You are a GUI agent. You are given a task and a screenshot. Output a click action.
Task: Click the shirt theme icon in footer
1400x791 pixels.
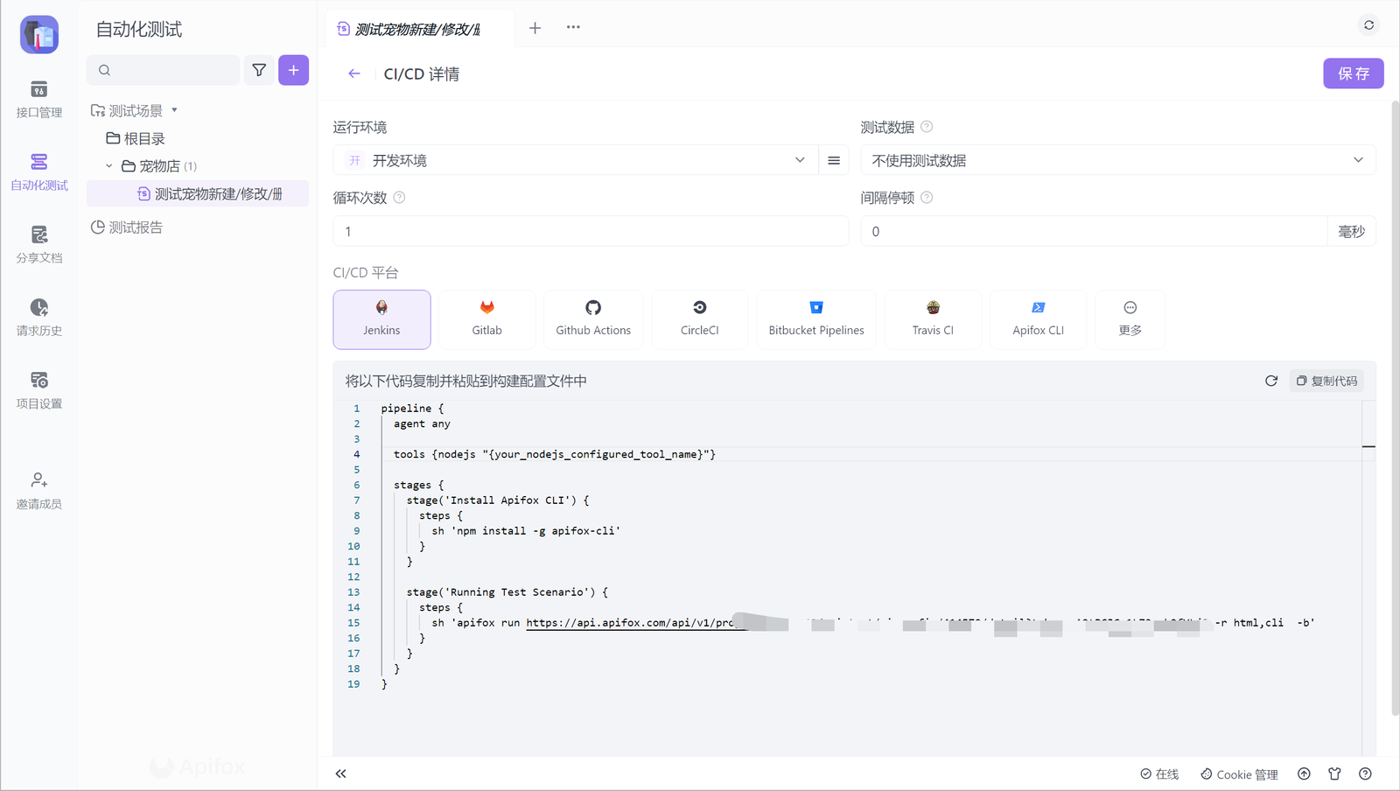point(1334,773)
